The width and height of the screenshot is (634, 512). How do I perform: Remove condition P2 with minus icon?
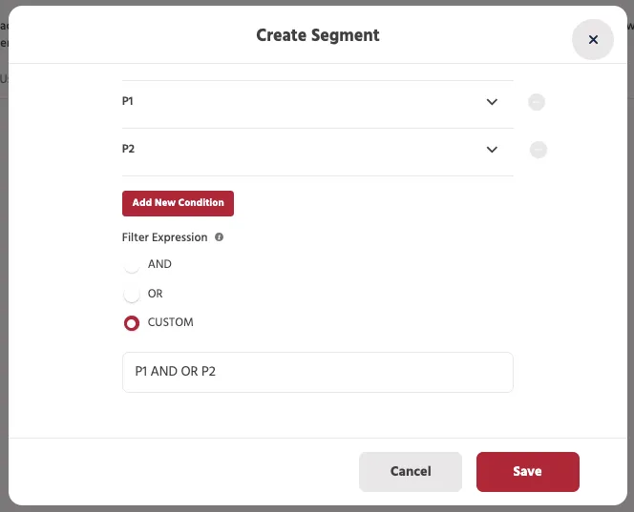point(539,150)
